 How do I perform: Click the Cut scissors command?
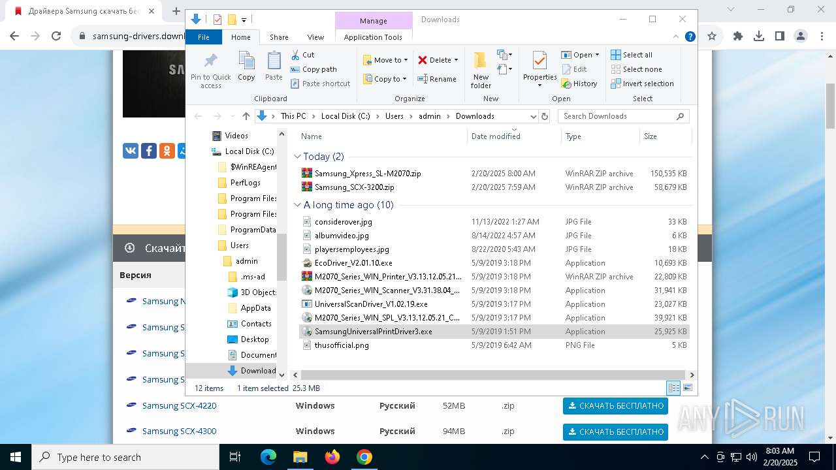click(x=302, y=55)
